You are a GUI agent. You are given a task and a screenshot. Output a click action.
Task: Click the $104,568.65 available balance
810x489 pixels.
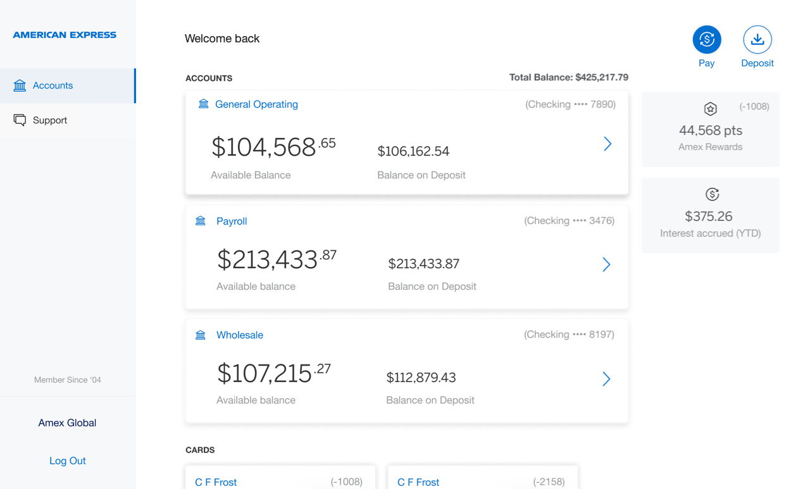pyautogui.click(x=273, y=146)
